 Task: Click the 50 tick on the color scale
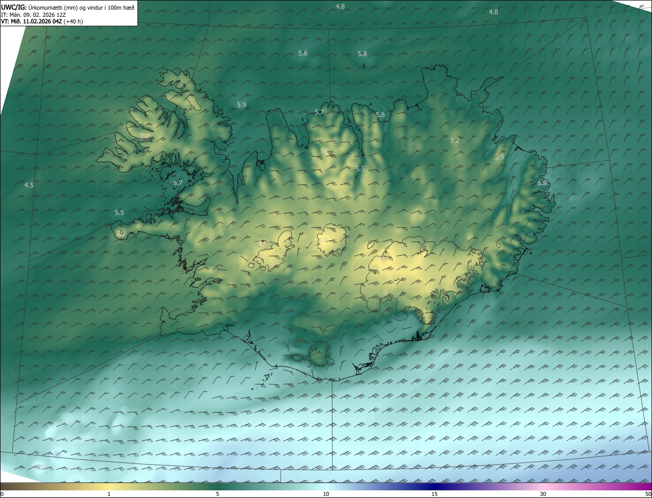pyautogui.click(x=648, y=494)
